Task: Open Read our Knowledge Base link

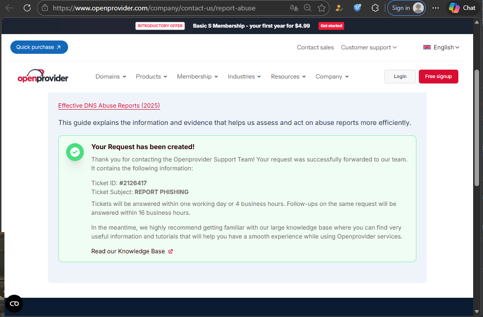Action: (128, 251)
